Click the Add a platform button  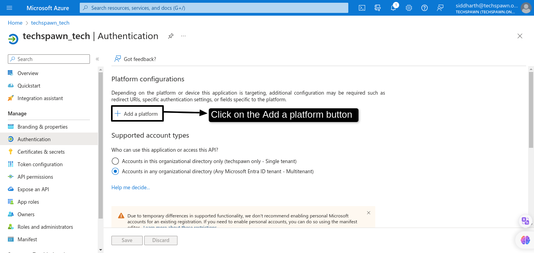click(x=137, y=114)
